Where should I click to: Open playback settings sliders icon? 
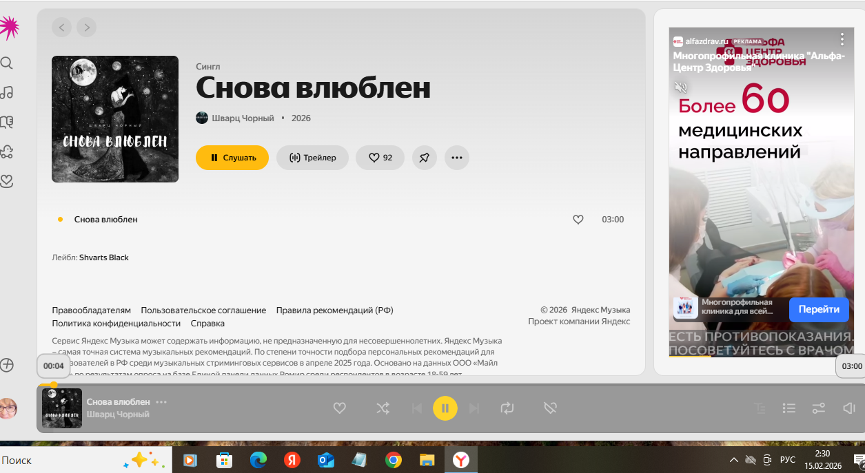(x=819, y=408)
